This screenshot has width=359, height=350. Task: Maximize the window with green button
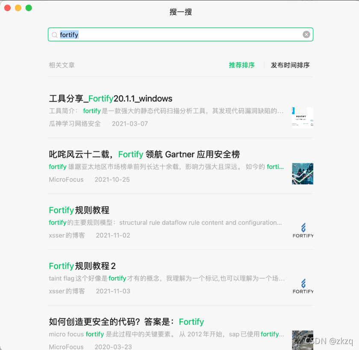[29, 8]
